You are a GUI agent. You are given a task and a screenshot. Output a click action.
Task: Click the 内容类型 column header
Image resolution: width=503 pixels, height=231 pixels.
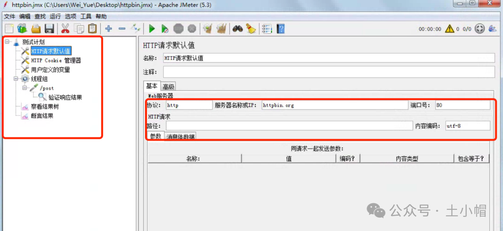[407, 158]
